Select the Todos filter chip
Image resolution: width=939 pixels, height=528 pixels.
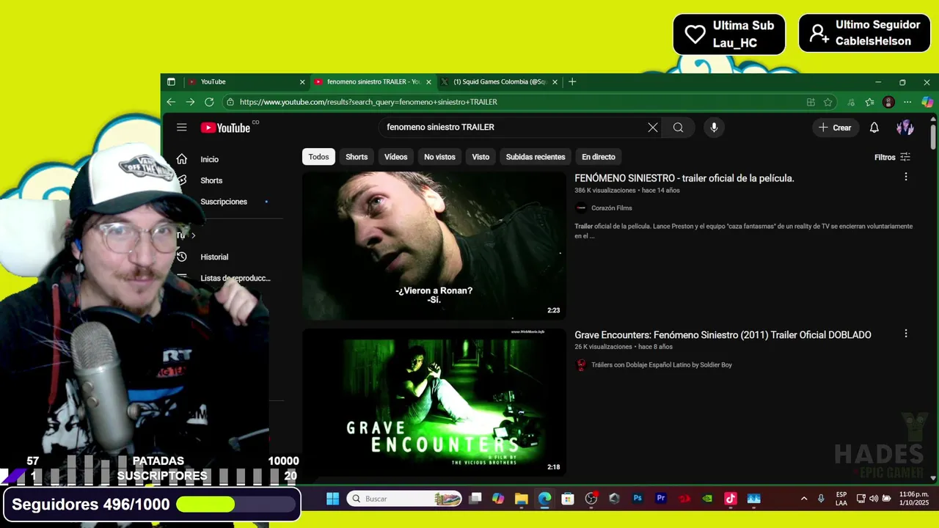(318, 157)
